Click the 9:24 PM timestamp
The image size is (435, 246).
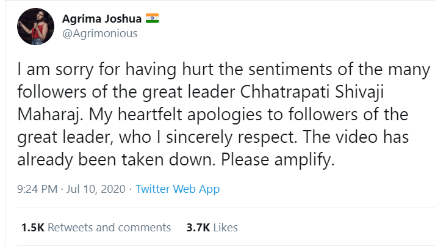[x=39, y=189]
